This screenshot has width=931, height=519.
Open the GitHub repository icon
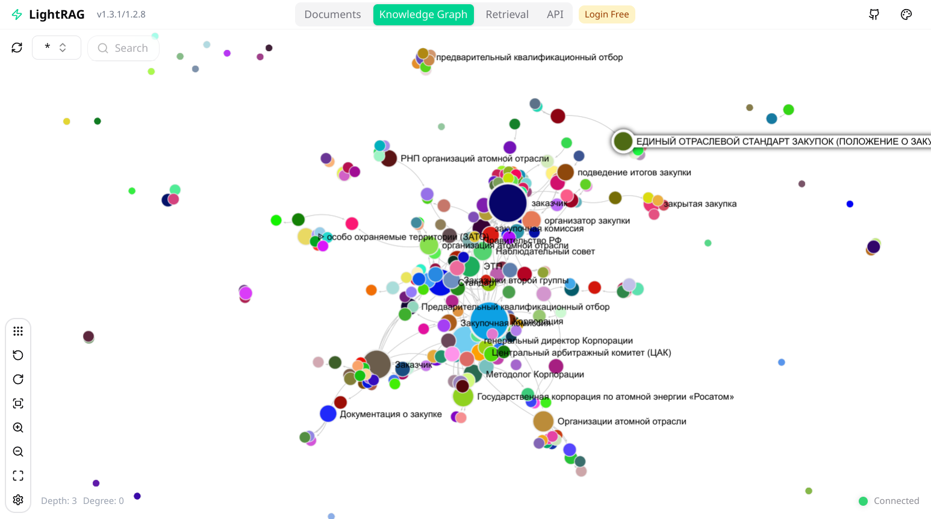[874, 14]
